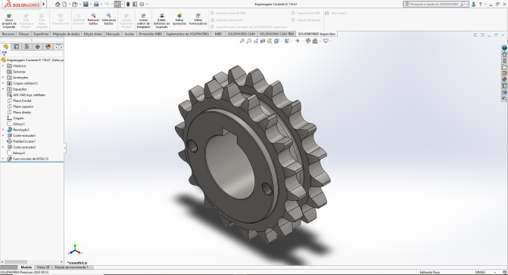Image resolution: width=508 pixels, height=275 pixels.
Task: Open the DisplayManager color wheel tab
Action: (x=48, y=47)
